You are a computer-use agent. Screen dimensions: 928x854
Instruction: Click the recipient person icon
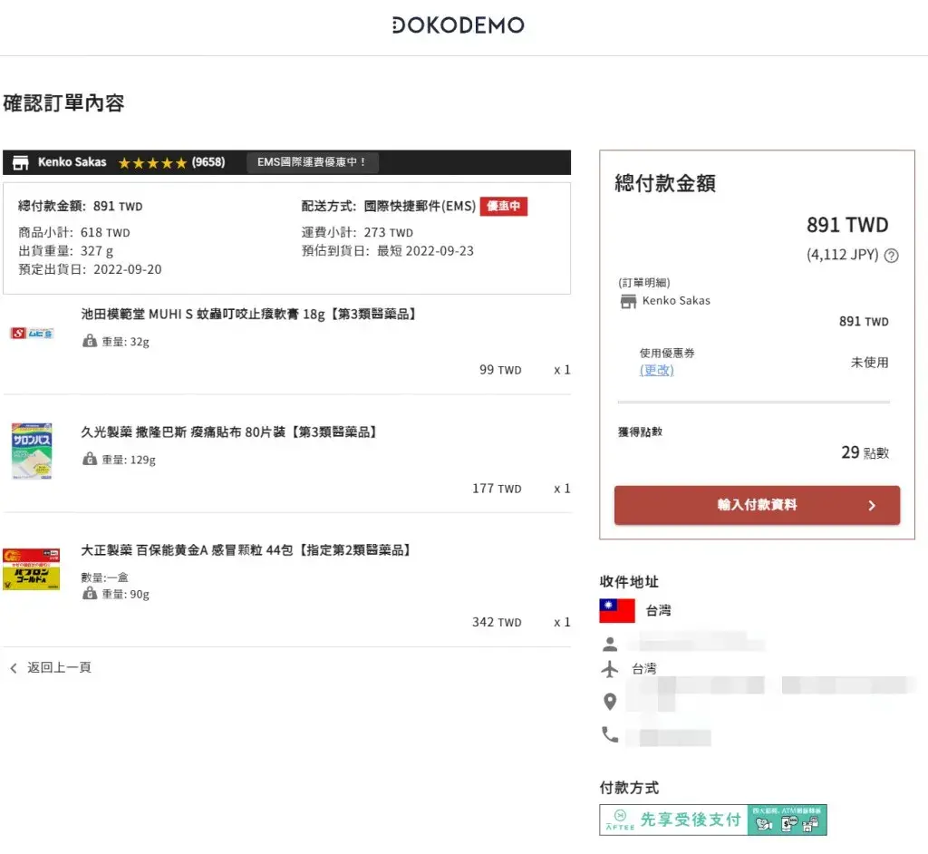point(610,644)
